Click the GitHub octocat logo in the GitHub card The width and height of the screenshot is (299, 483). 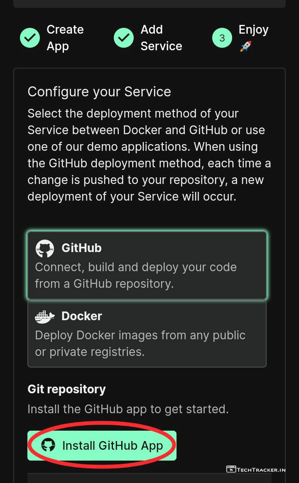coord(45,248)
